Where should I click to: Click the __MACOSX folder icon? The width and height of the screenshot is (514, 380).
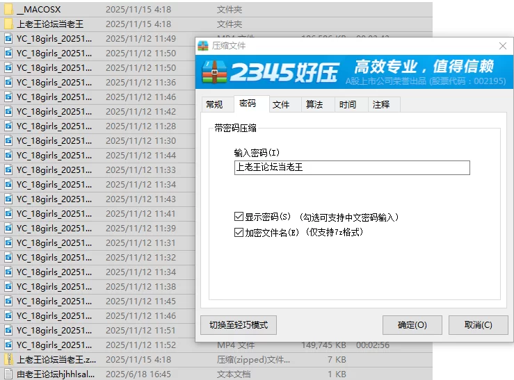point(8,10)
